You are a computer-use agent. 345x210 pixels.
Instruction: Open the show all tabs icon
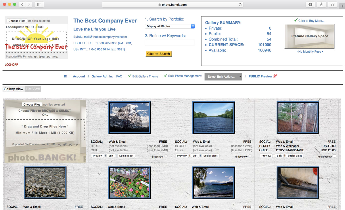333,5
